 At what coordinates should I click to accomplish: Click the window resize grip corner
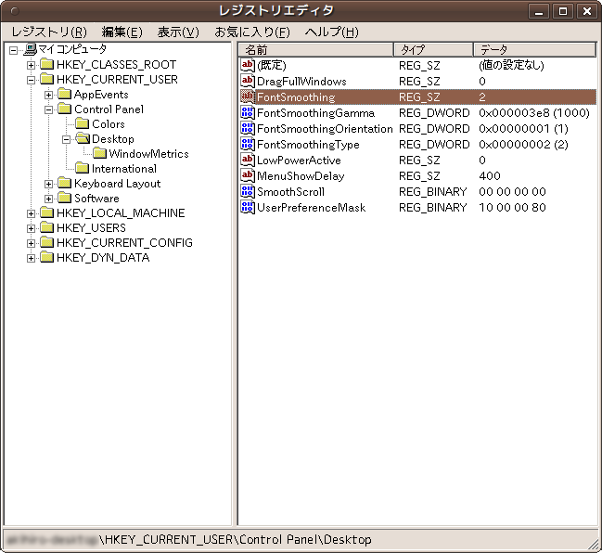coord(593,544)
